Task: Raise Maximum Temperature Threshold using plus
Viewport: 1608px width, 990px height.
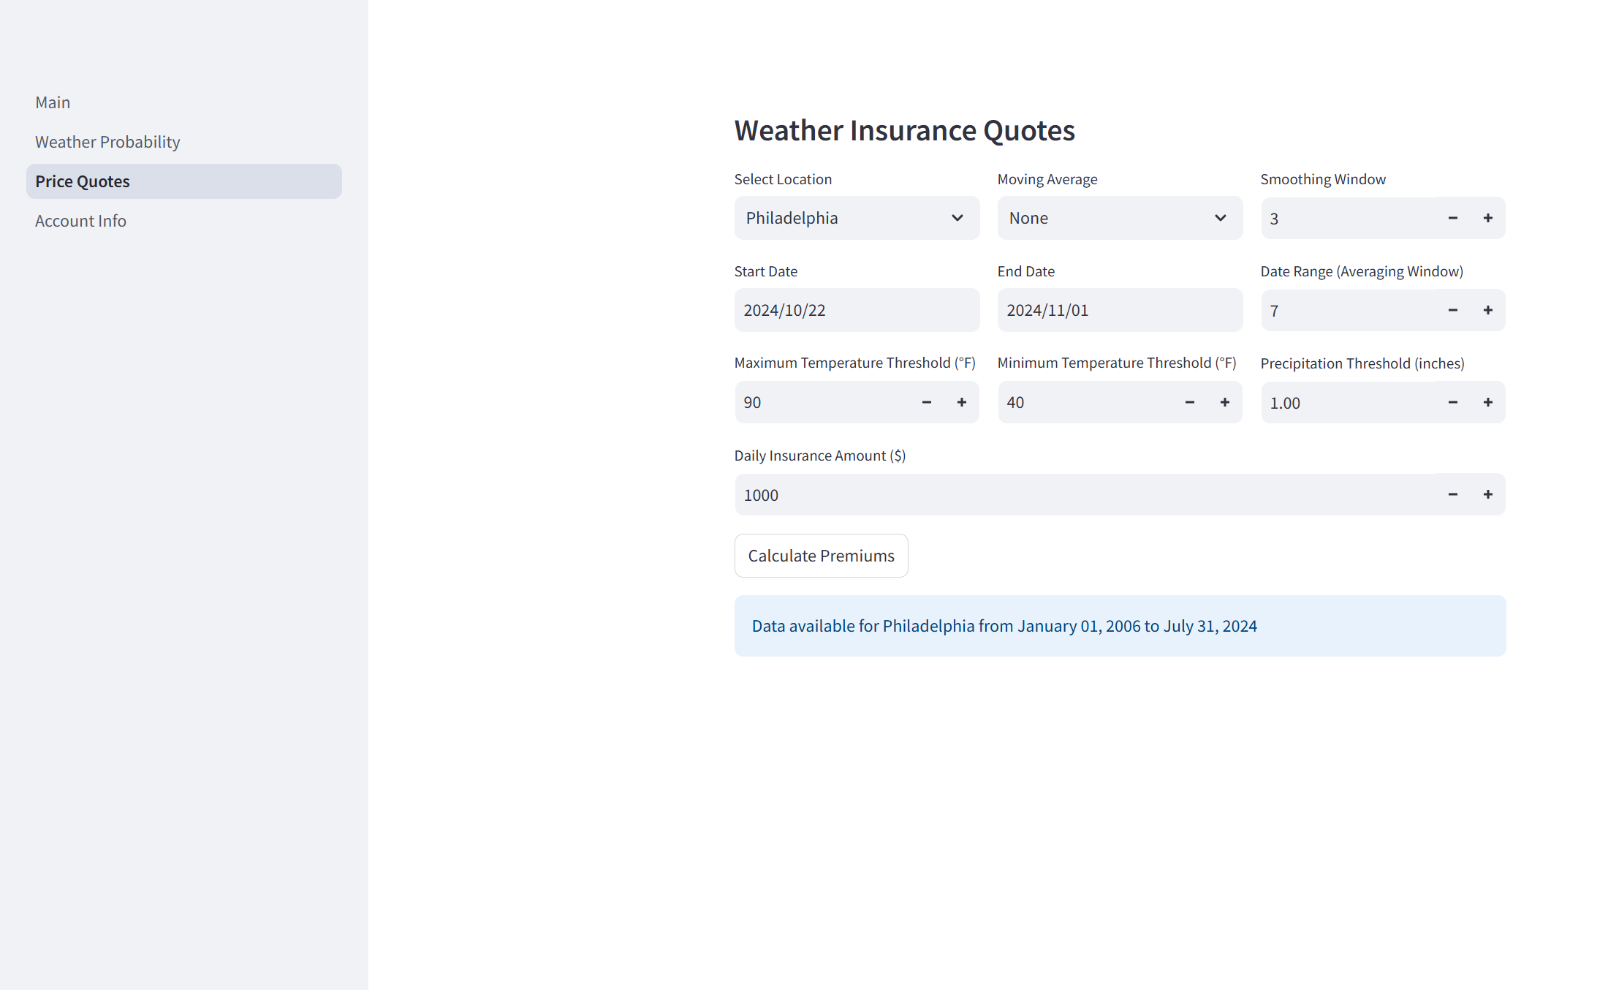Action: (961, 402)
